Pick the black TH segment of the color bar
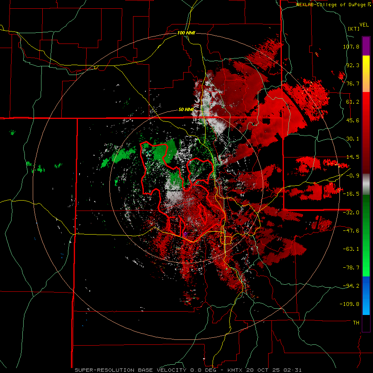The image size is (373, 373). 366,323
